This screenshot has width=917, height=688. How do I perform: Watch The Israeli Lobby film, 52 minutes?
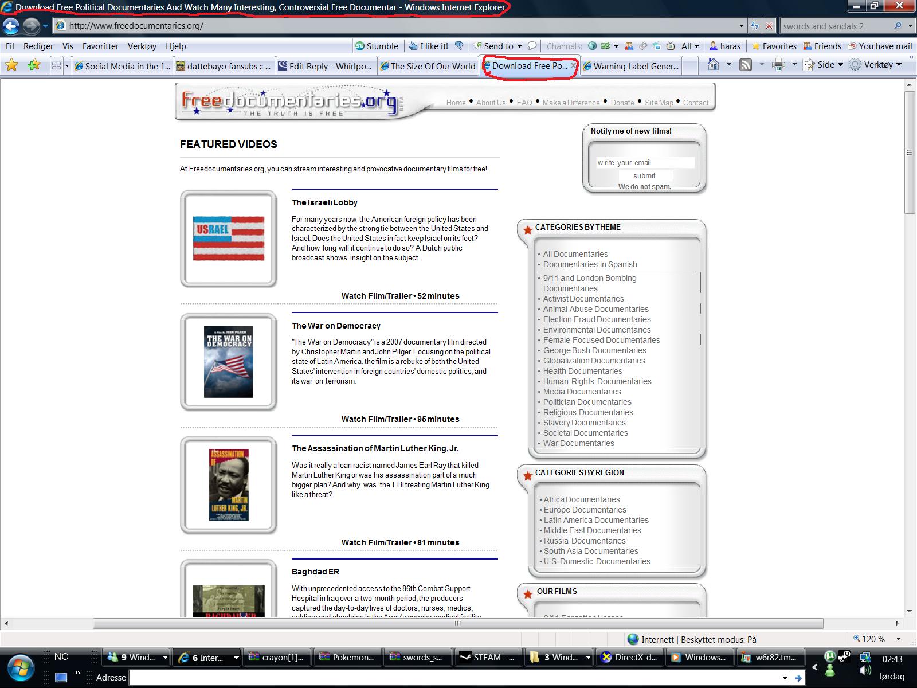click(x=400, y=296)
